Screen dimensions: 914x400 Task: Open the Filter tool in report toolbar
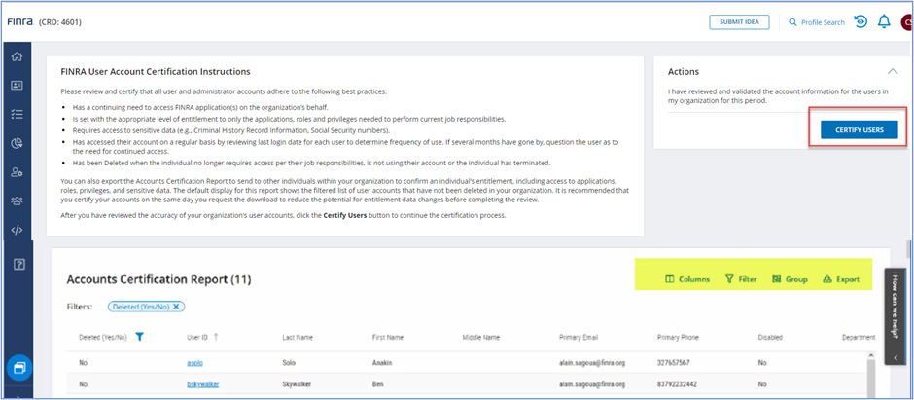click(741, 279)
